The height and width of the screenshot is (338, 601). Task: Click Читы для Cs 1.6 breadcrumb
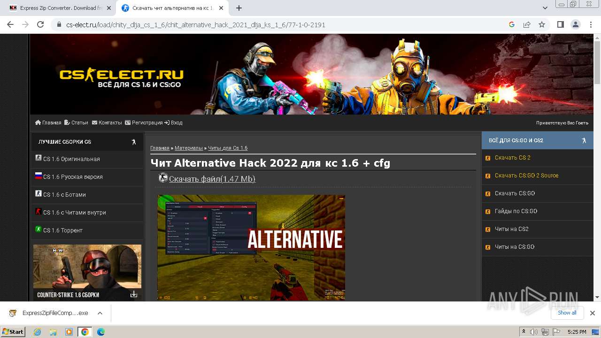click(x=228, y=148)
